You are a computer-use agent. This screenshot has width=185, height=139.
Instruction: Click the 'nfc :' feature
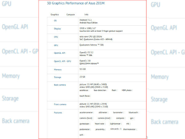point(128,124)
